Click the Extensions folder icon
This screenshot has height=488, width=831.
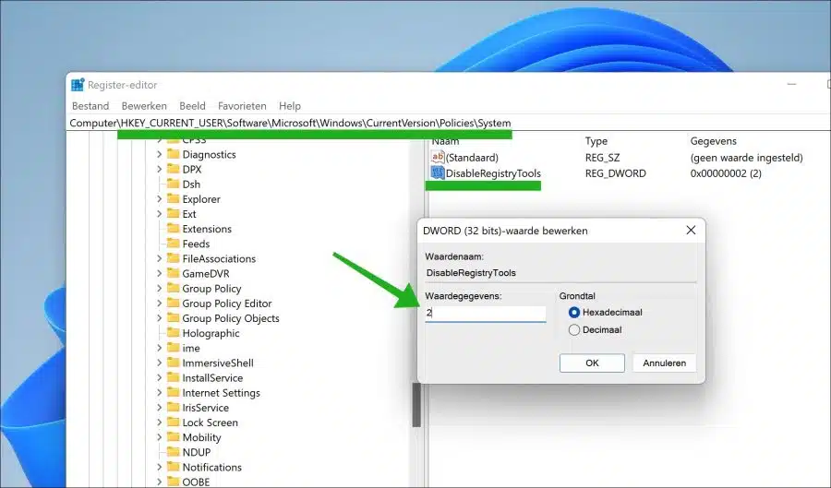click(174, 228)
